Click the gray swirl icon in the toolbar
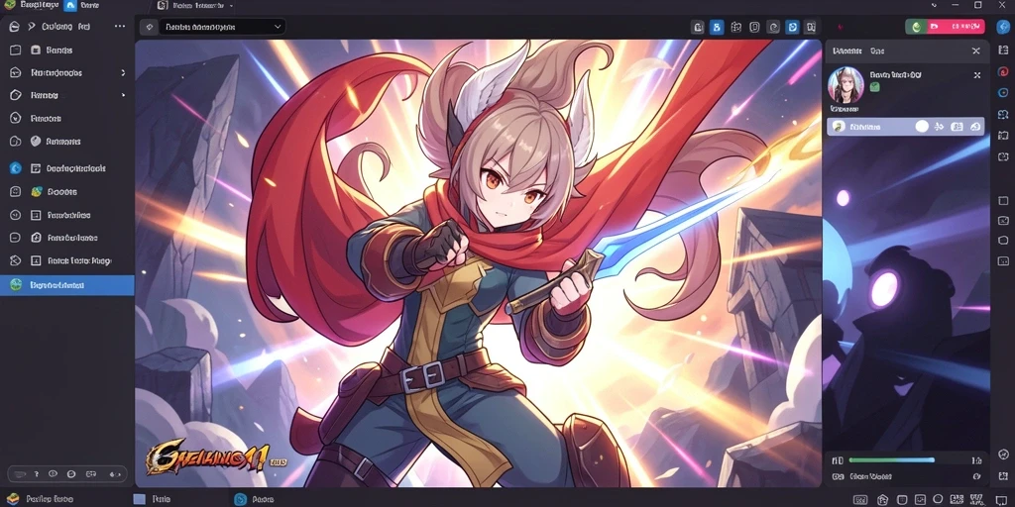This screenshot has width=1015, height=507. 773,27
